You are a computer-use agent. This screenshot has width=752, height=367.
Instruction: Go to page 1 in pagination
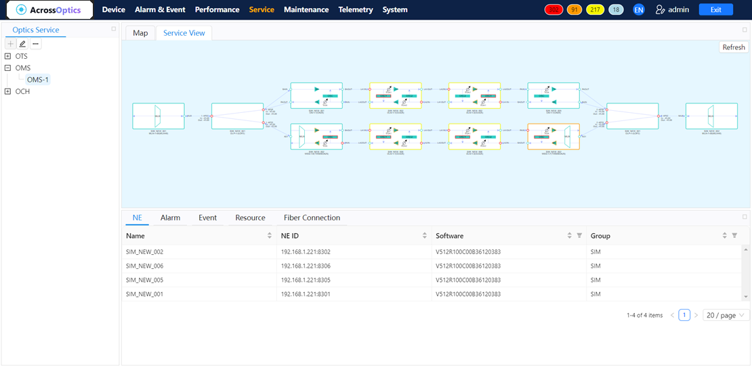684,316
